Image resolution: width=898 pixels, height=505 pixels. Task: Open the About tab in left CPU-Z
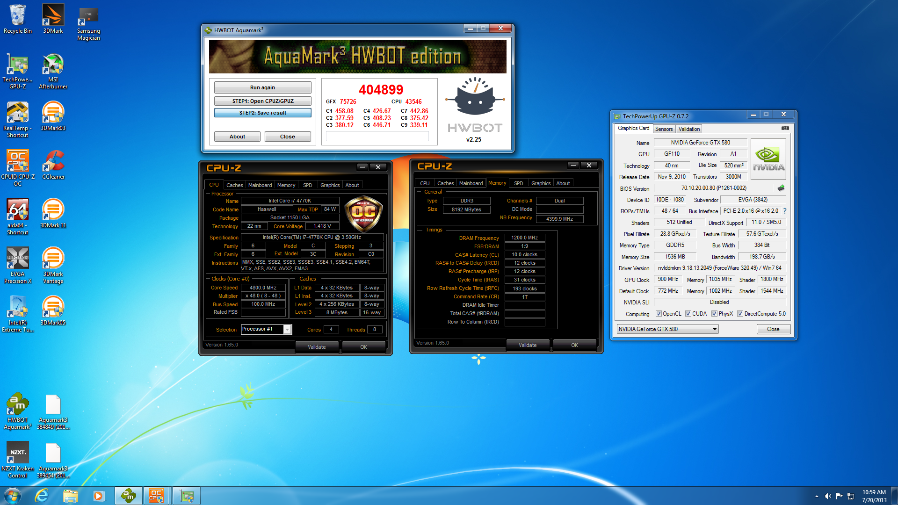[352, 185]
